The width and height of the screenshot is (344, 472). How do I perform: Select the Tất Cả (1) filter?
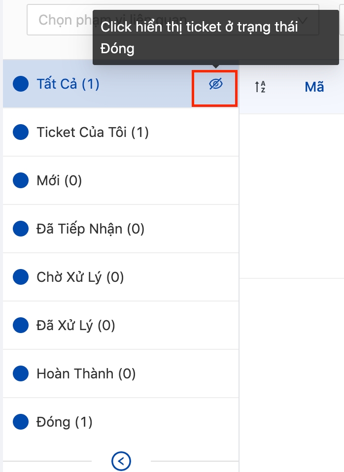point(121,84)
